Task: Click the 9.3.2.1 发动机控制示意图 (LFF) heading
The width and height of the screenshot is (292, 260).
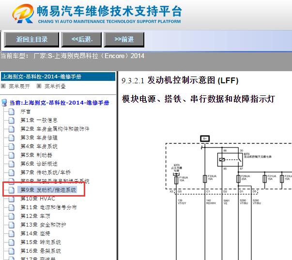Action: (x=180, y=80)
